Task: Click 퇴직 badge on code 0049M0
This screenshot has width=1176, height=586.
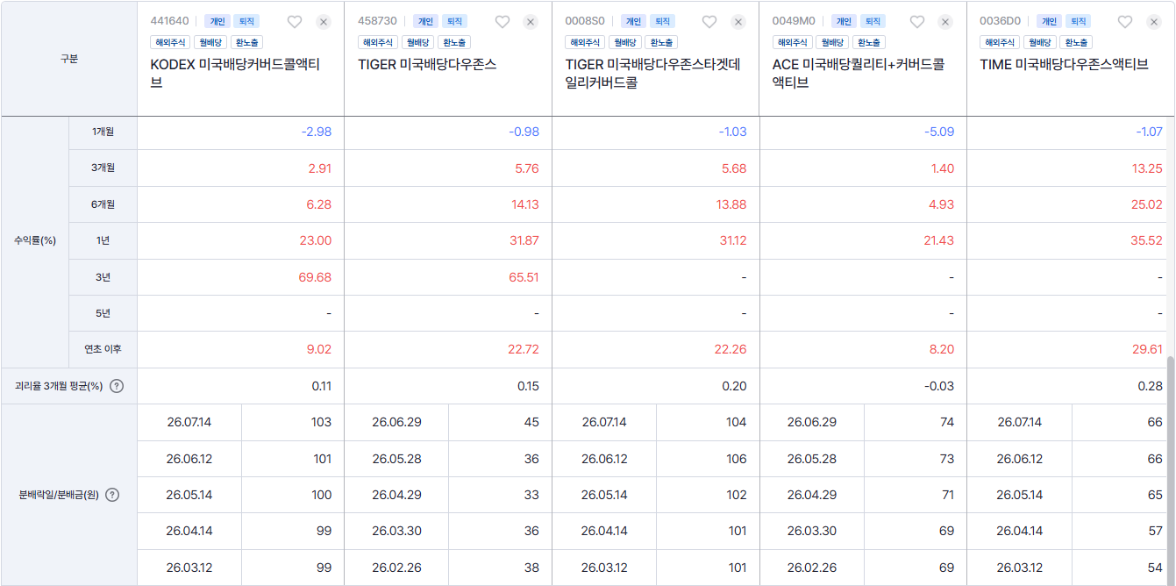Action: coord(871,21)
